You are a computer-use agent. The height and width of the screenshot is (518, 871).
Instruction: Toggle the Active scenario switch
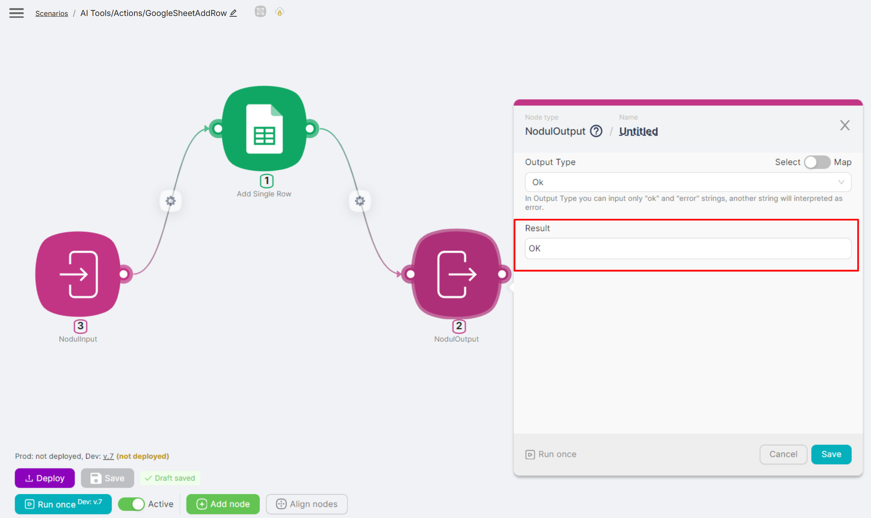click(x=131, y=504)
